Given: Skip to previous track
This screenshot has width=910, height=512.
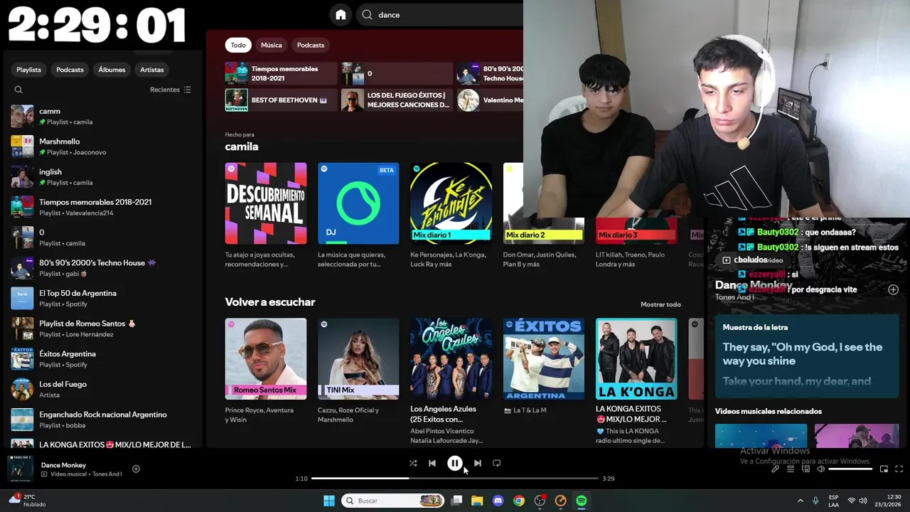Looking at the screenshot, I should [432, 463].
